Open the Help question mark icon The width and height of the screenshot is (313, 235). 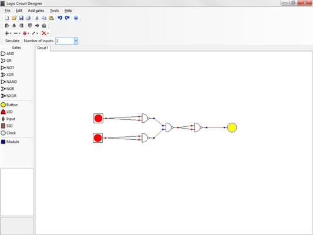(x=76, y=18)
